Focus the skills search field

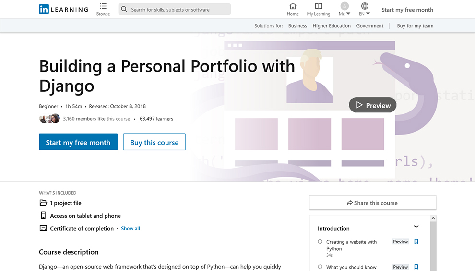click(178, 9)
